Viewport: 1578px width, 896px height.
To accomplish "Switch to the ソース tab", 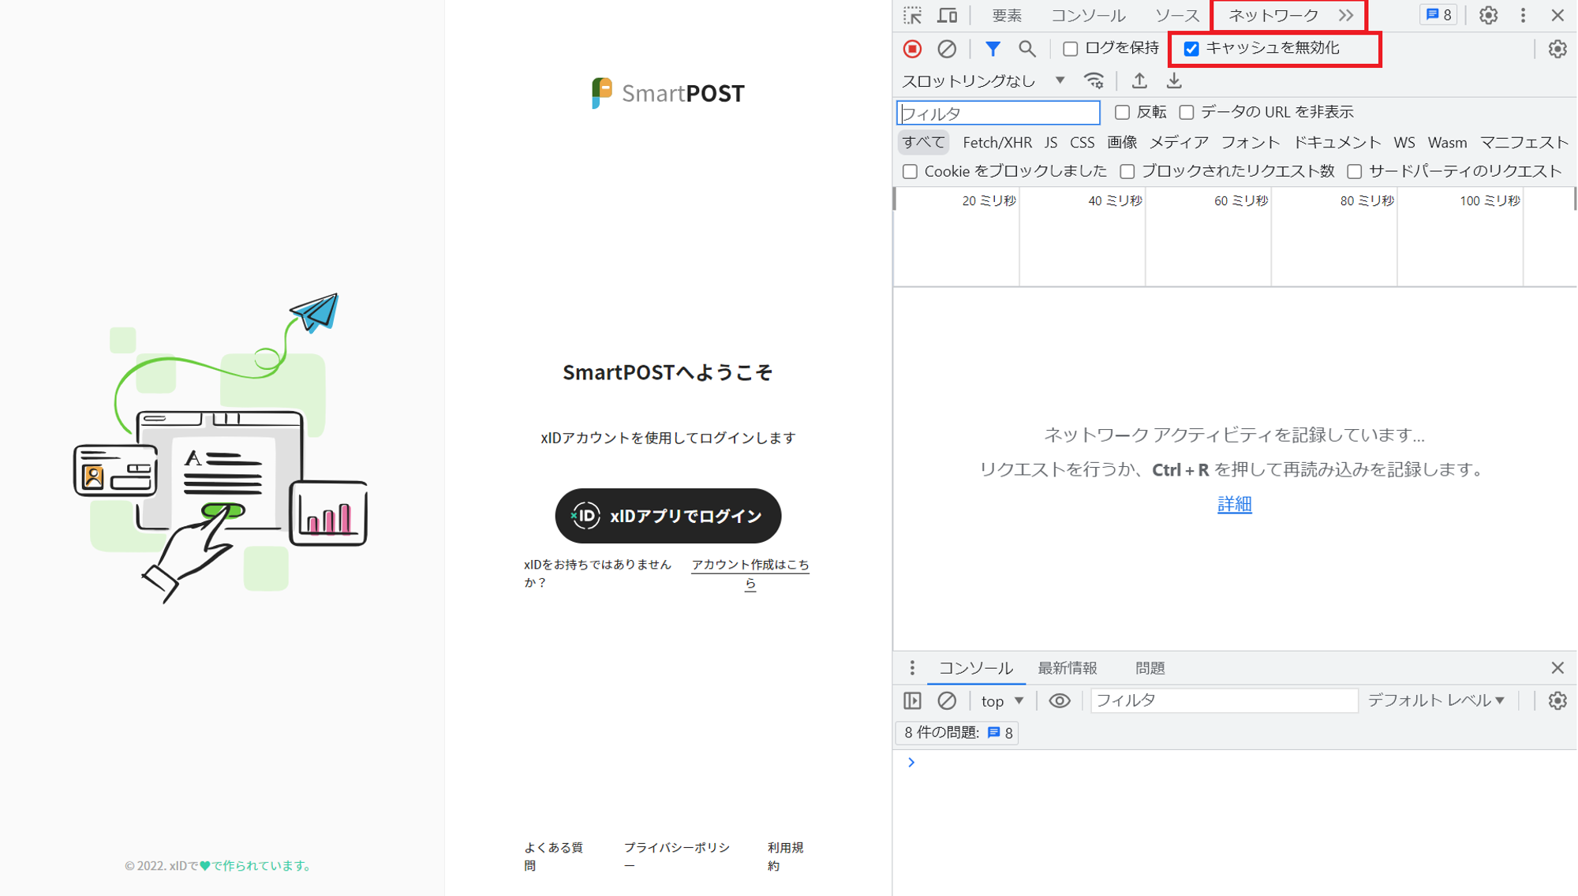I will tap(1176, 15).
